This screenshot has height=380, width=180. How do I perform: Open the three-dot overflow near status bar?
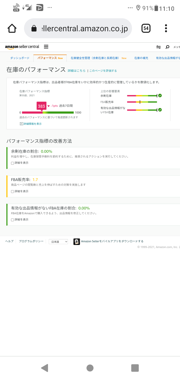[130, 7]
